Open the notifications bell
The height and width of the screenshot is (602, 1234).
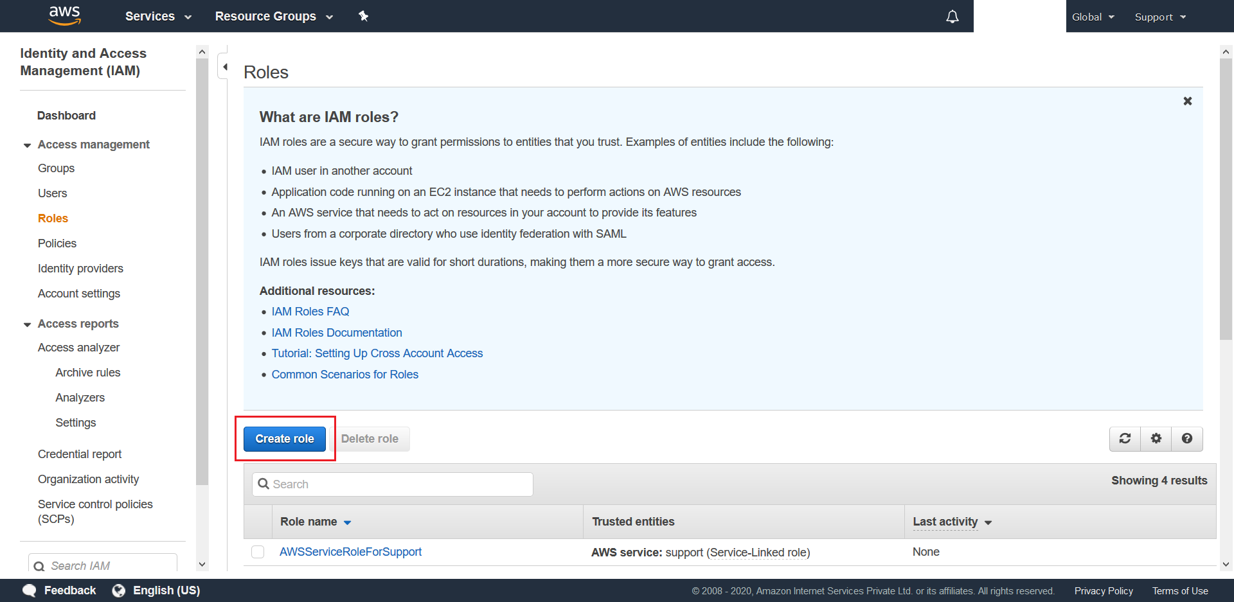pyautogui.click(x=952, y=17)
